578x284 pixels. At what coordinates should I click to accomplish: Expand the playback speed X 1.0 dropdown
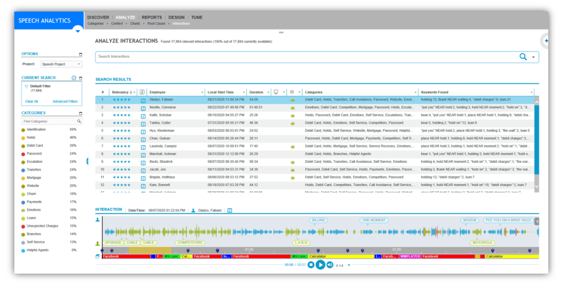[349, 265]
